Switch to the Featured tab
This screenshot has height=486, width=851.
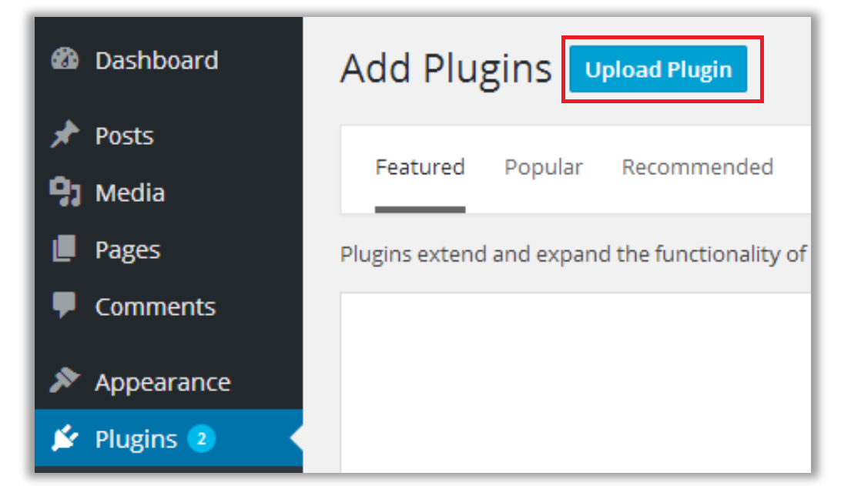[x=420, y=167]
